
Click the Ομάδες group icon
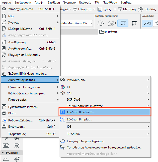click(x=141, y=9)
